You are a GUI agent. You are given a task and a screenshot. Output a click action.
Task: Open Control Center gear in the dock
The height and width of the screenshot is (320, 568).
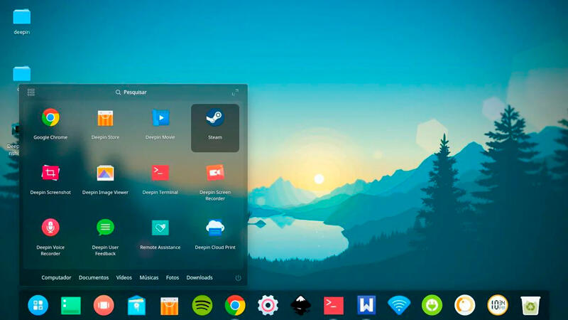[x=268, y=305]
